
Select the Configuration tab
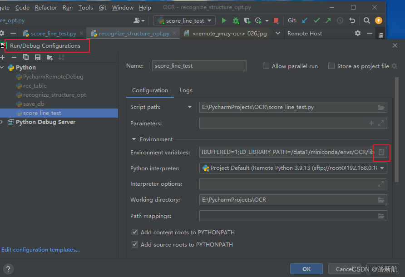(x=150, y=90)
